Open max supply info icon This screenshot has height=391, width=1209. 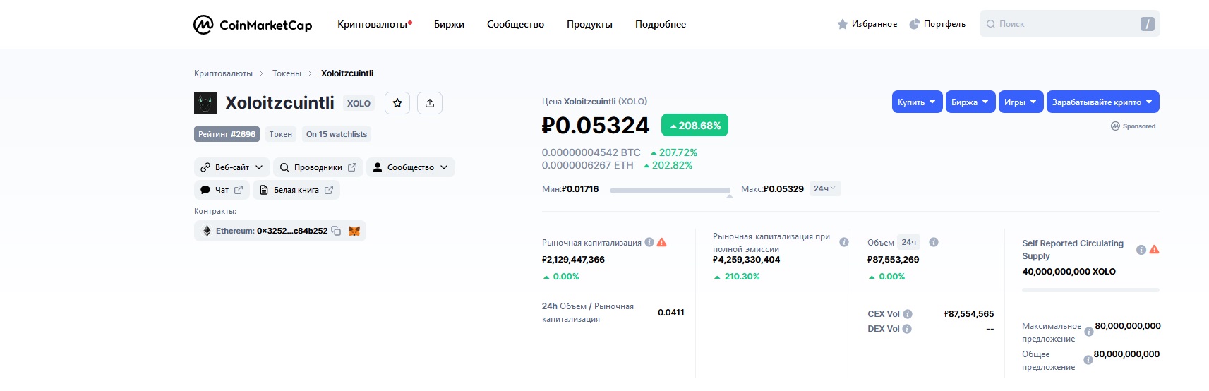pos(1089,332)
